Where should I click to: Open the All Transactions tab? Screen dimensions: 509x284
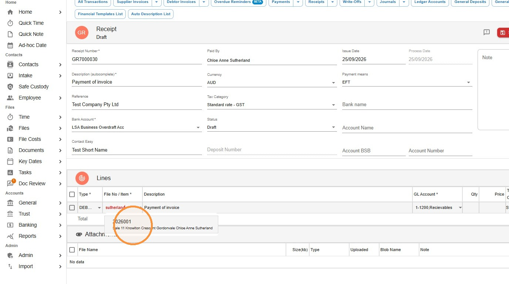(93, 2)
